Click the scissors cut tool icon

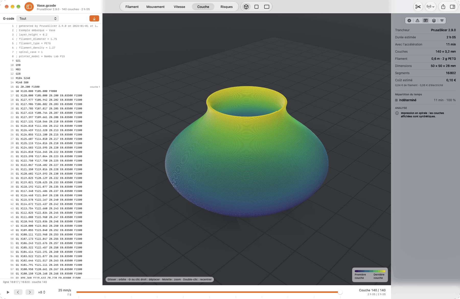418,7
